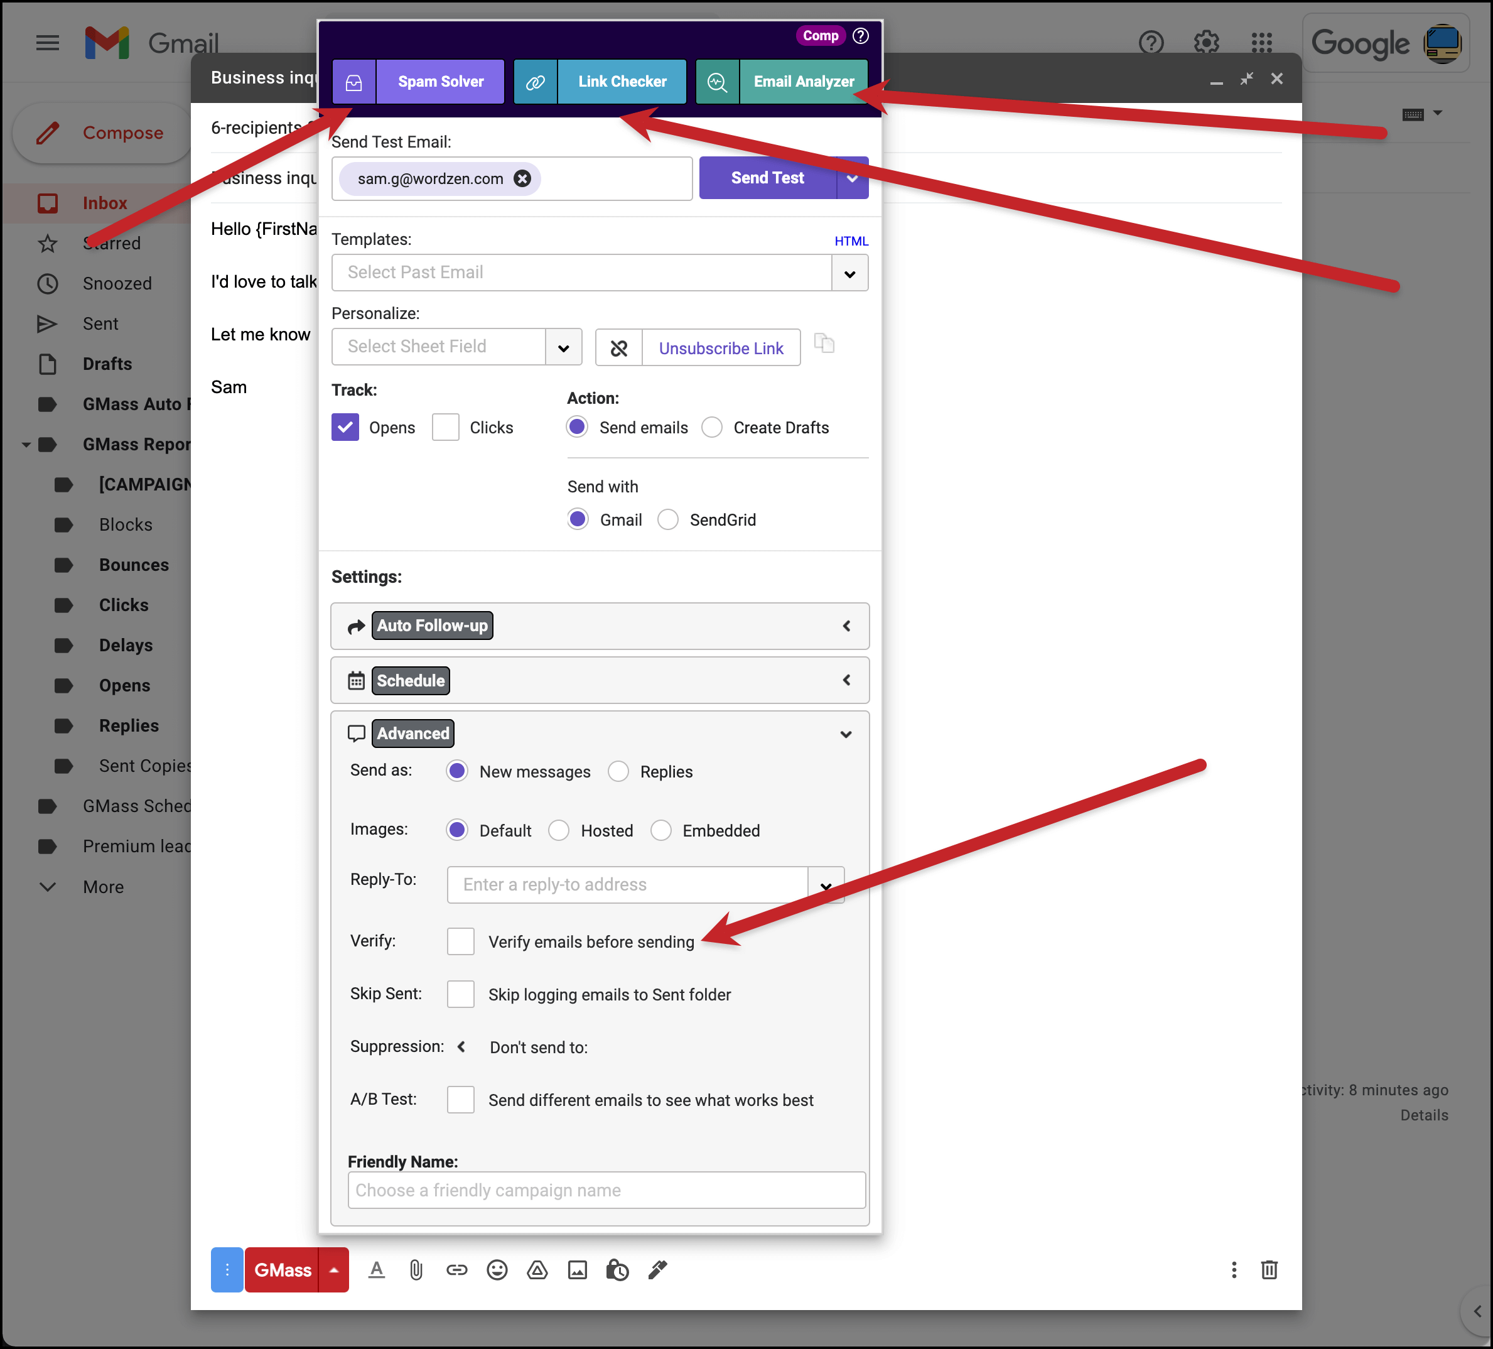Image resolution: width=1493 pixels, height=1349 pixels.
Task: Open the Spam Solver inbox icon
Action: point(354,82)
